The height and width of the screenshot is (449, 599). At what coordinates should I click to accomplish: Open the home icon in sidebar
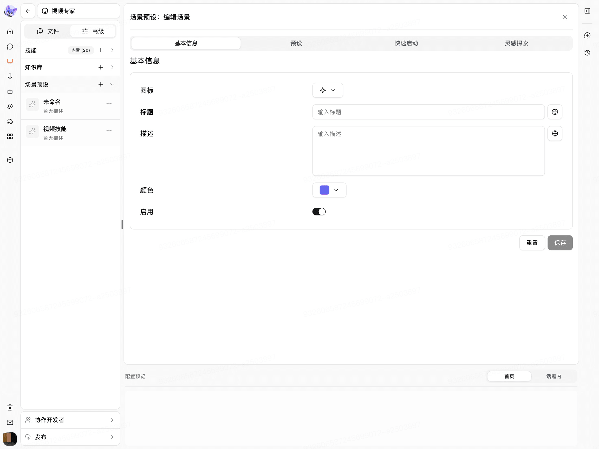10,32
